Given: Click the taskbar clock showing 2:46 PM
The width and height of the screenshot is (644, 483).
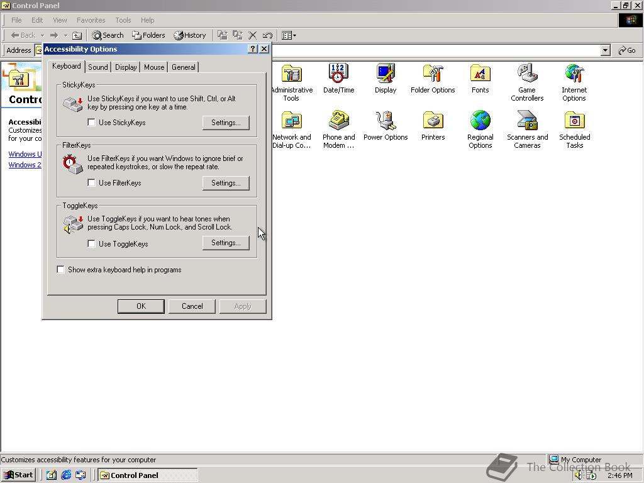Looking at the screenshot, I should [x=619, y=475].
